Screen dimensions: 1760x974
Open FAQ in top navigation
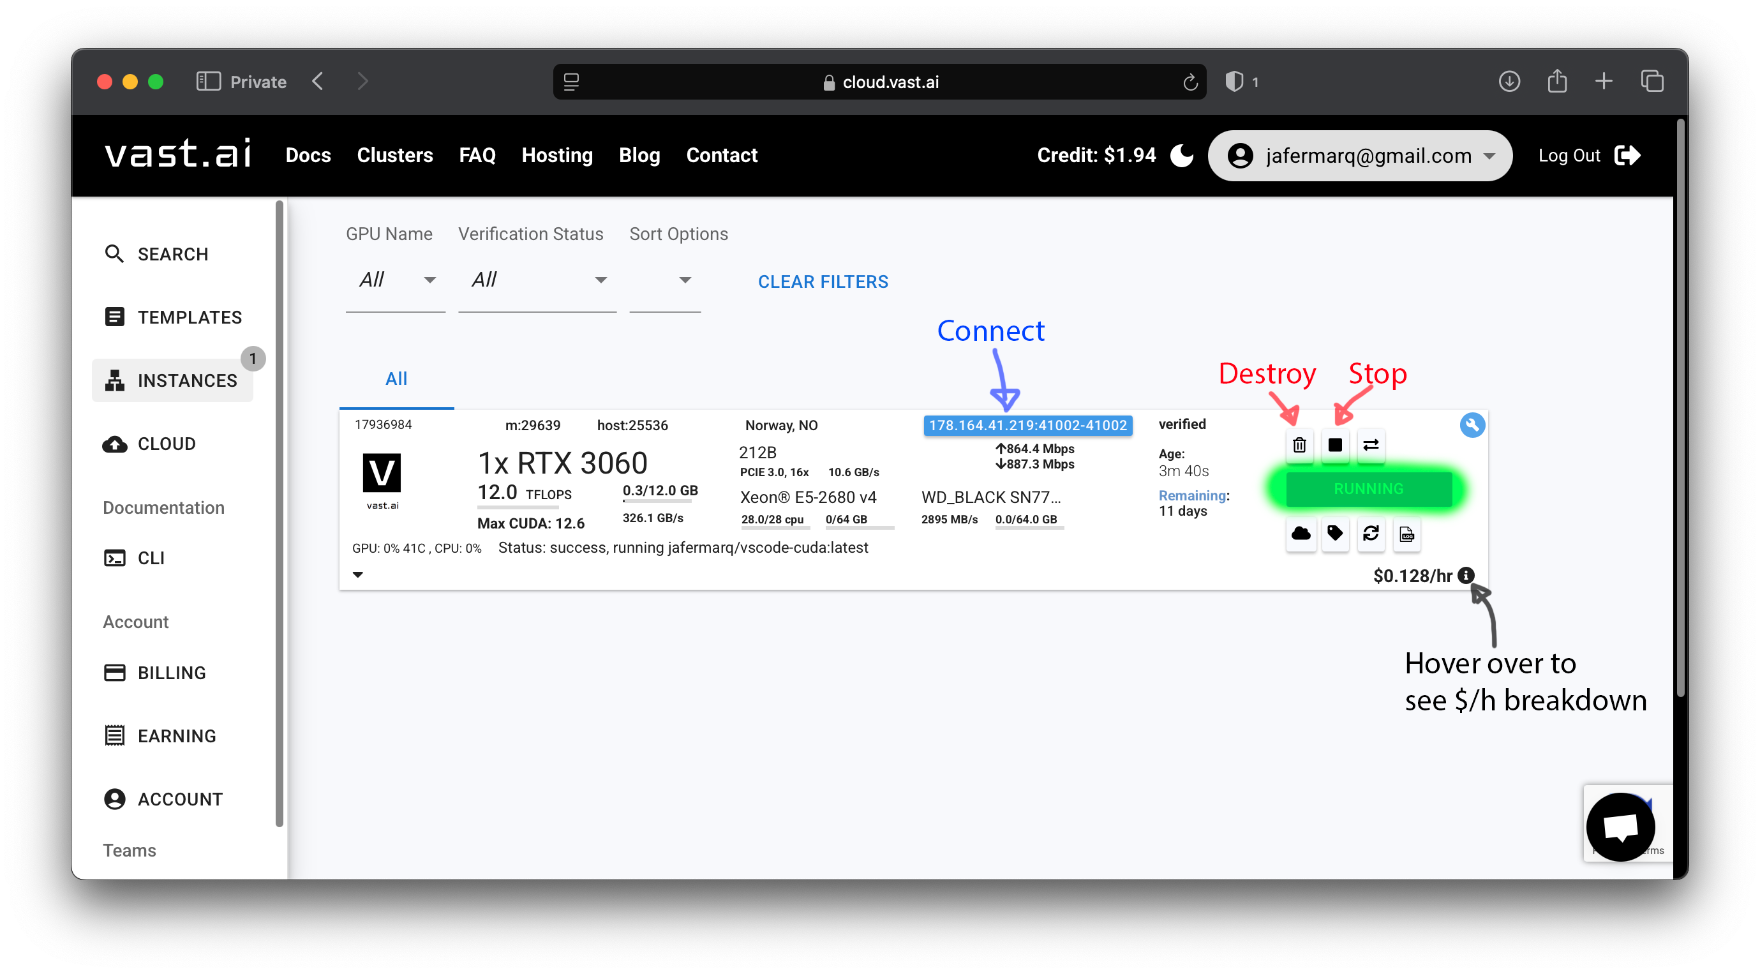point(477,155)
